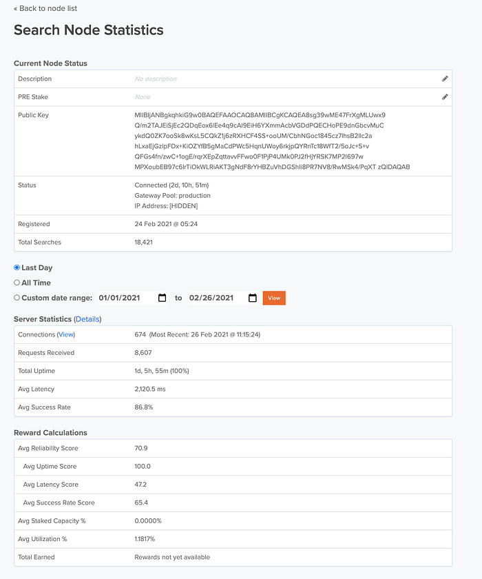This screenshot has width=482, height=579.
Task: Select the Last Day radio option
Action: click(x=17, y=267)
